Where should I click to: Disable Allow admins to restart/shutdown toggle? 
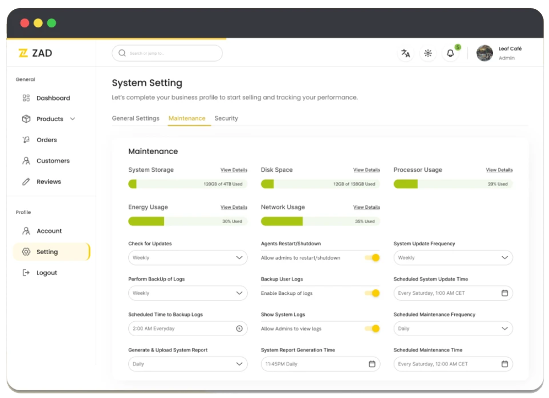coord(372,258)
